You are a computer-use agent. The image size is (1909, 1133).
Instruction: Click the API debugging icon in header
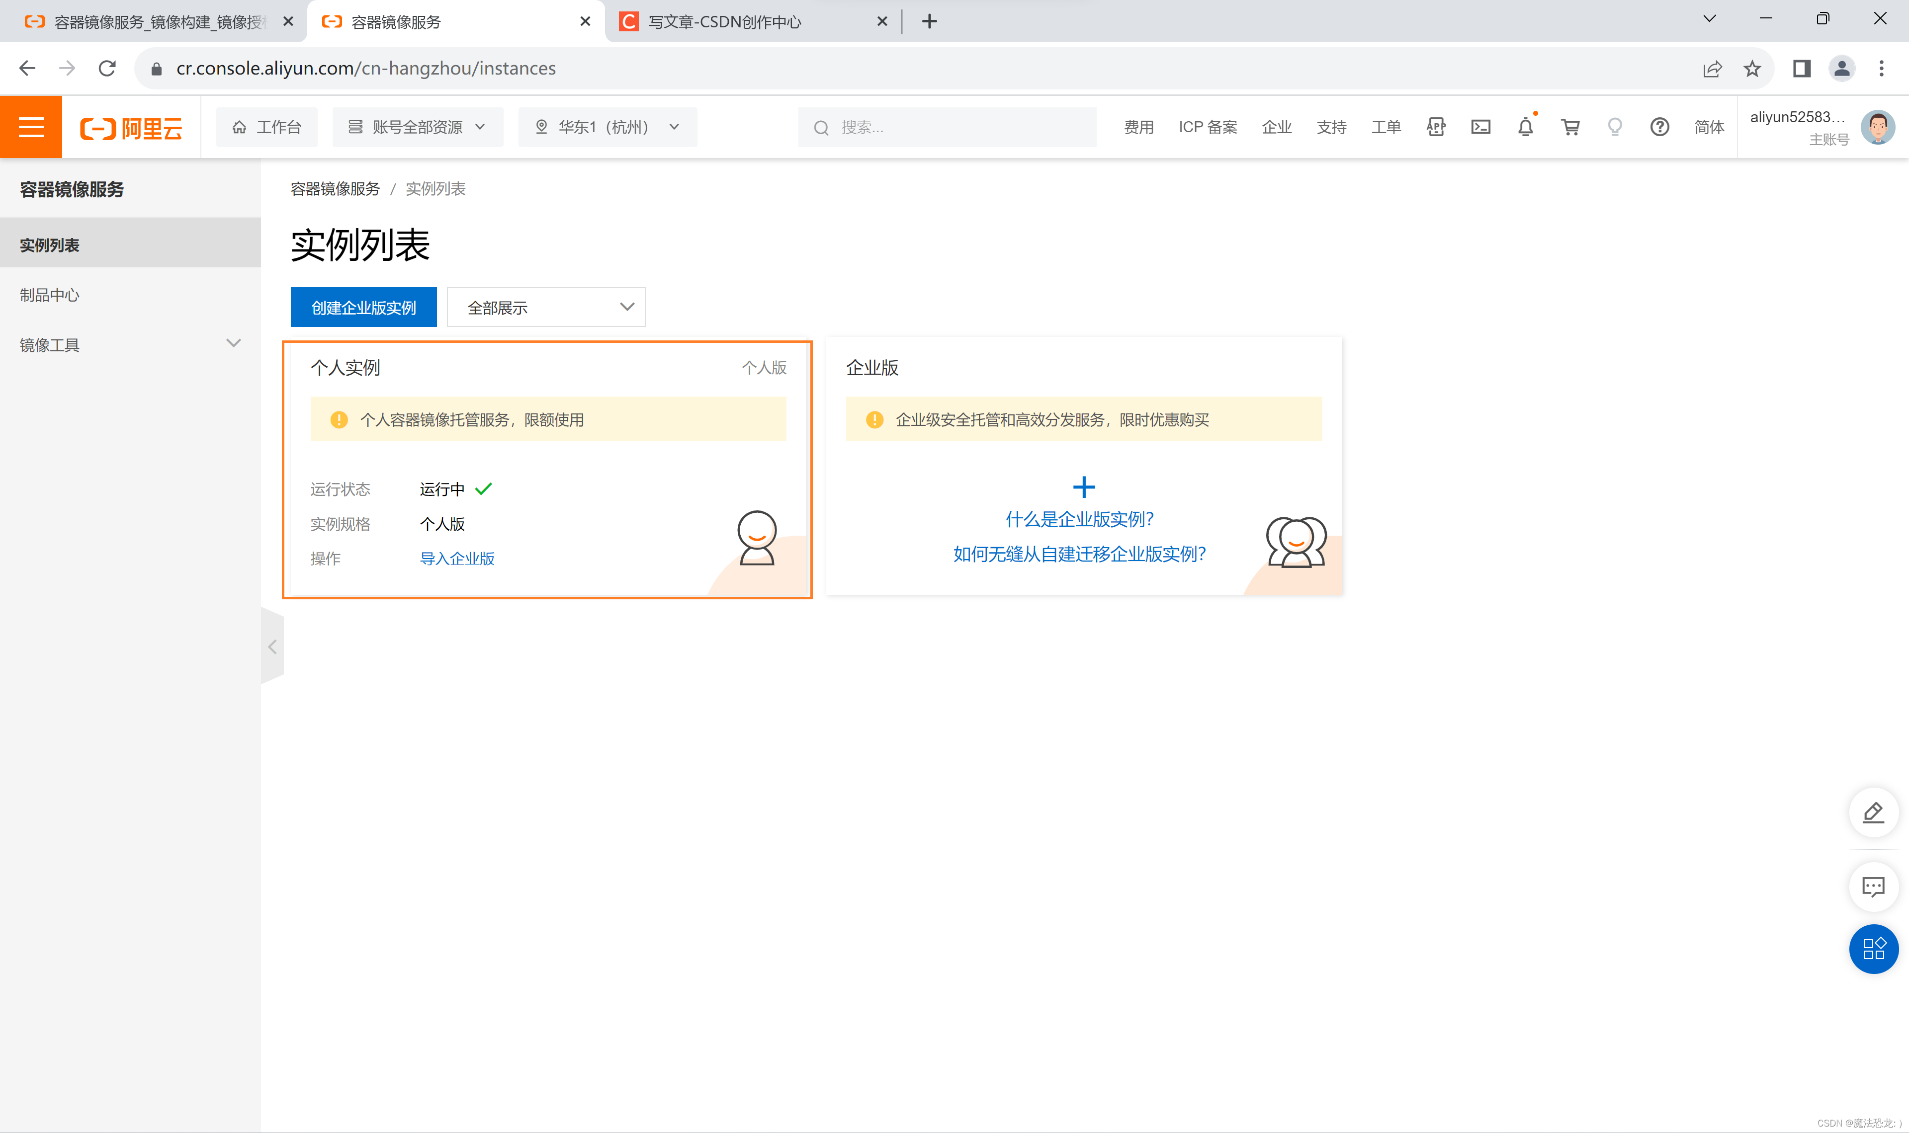point(1436,127)
